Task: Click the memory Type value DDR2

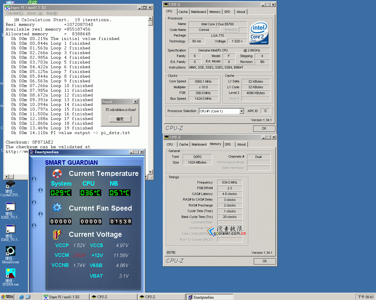Action: coord(197,157)
